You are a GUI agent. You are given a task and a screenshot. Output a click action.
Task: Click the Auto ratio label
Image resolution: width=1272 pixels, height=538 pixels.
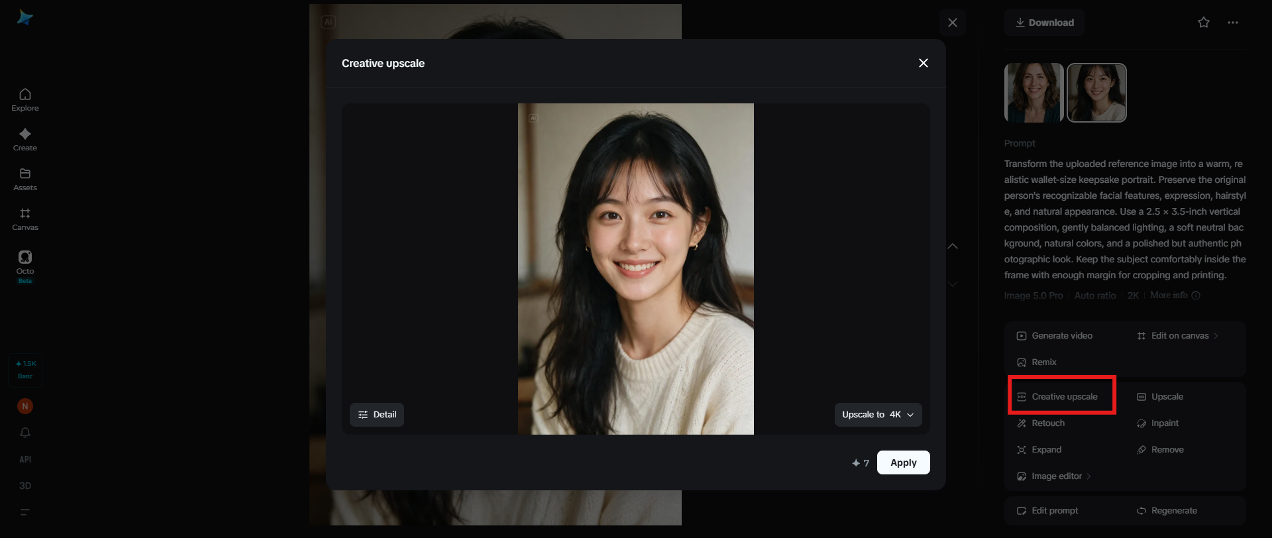[x=1095, y=296]
